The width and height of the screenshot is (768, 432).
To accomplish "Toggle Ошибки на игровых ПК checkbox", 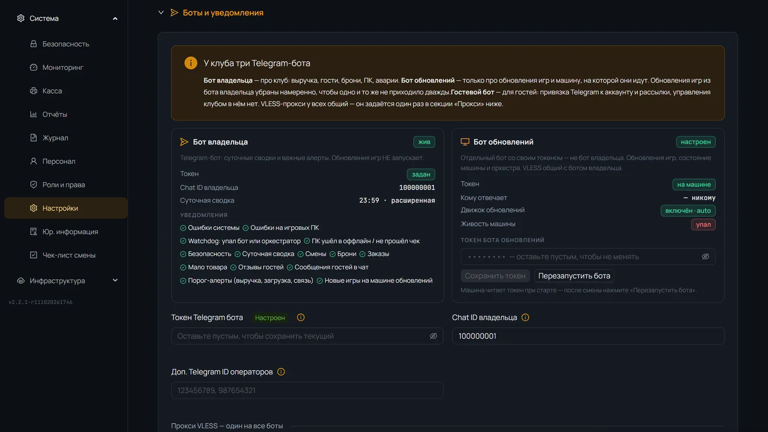I will point(245,228).
